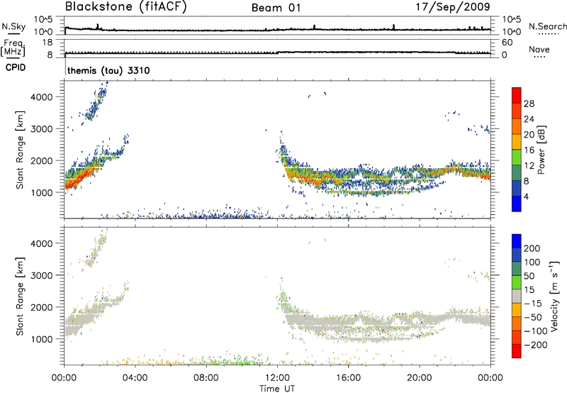Click the solid line sample under 'N.Sky'
Viewport: 567px width, 393px height.
tap(13, 33)
